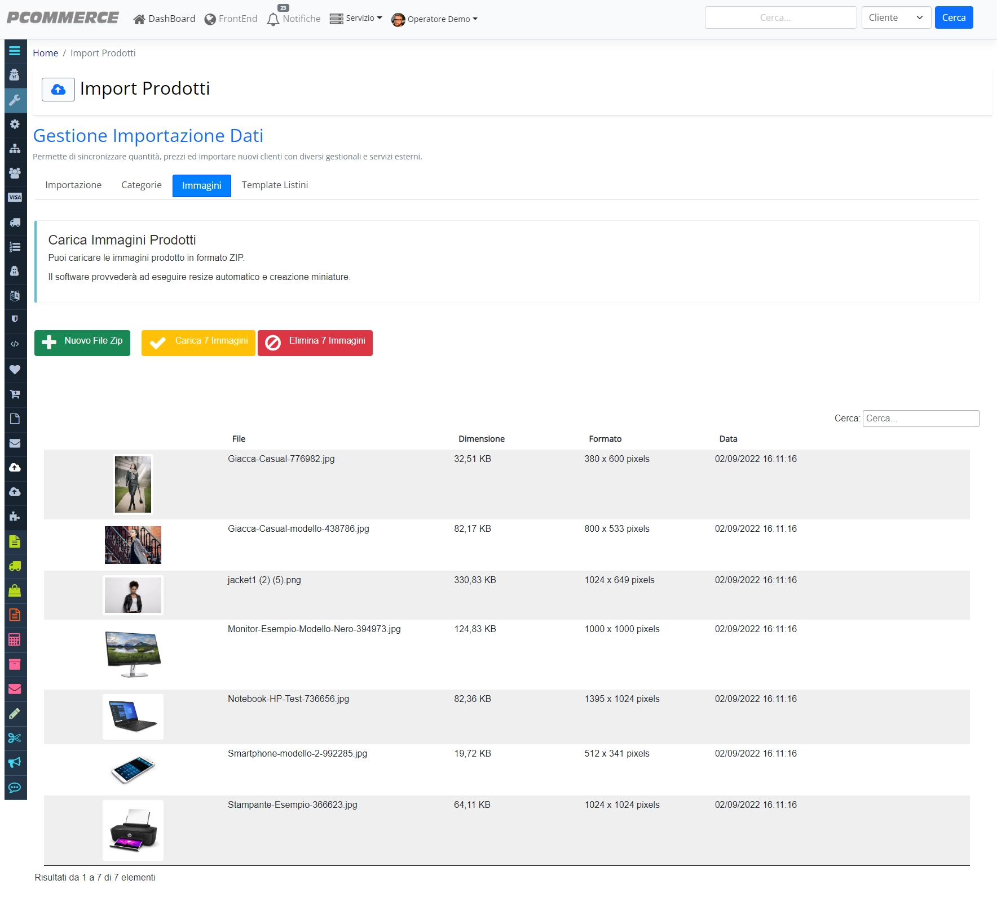The width and height of the screenshot is (997, 898).
Task: Open the green truck sidebar icon
Action: 15,566
